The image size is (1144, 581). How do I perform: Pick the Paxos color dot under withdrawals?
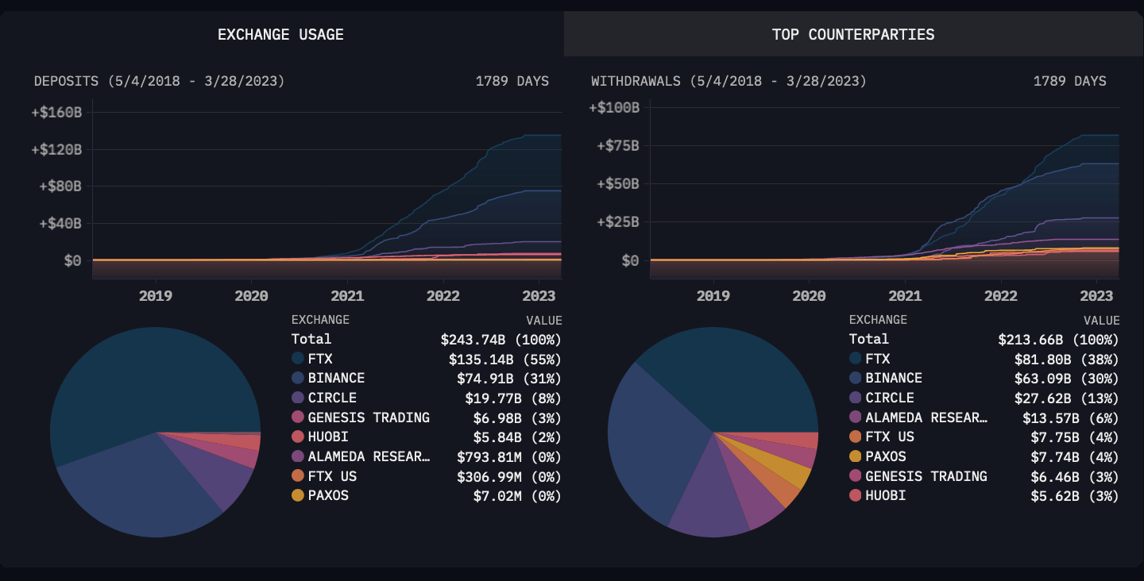(856, 456)
